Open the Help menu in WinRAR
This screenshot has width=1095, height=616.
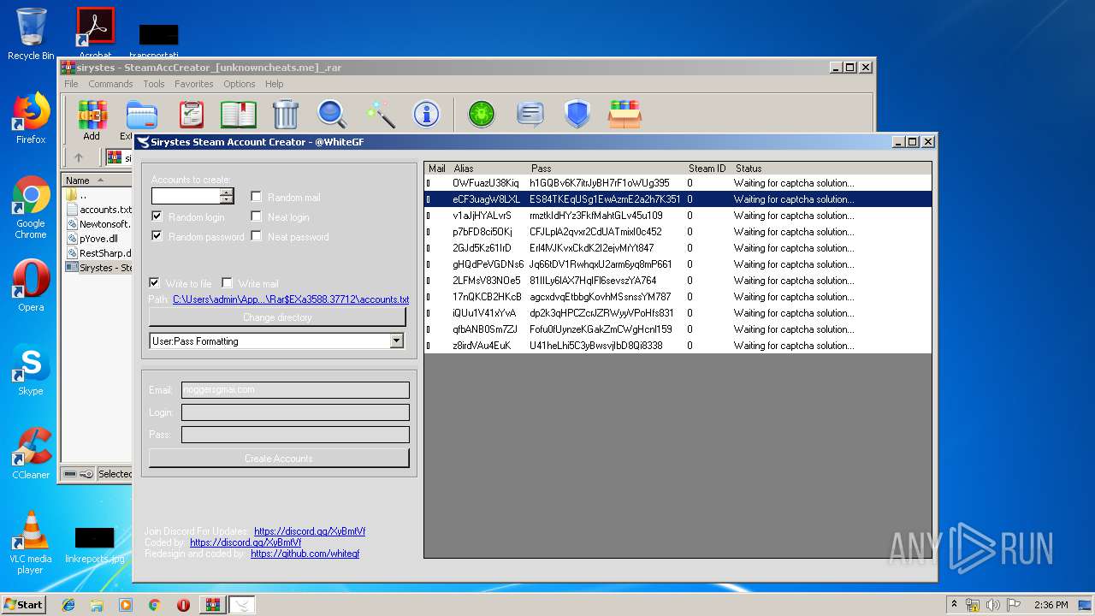[274, 84]
